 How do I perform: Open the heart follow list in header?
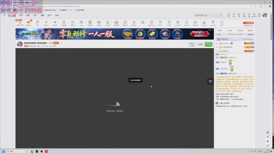pos(234,14)
